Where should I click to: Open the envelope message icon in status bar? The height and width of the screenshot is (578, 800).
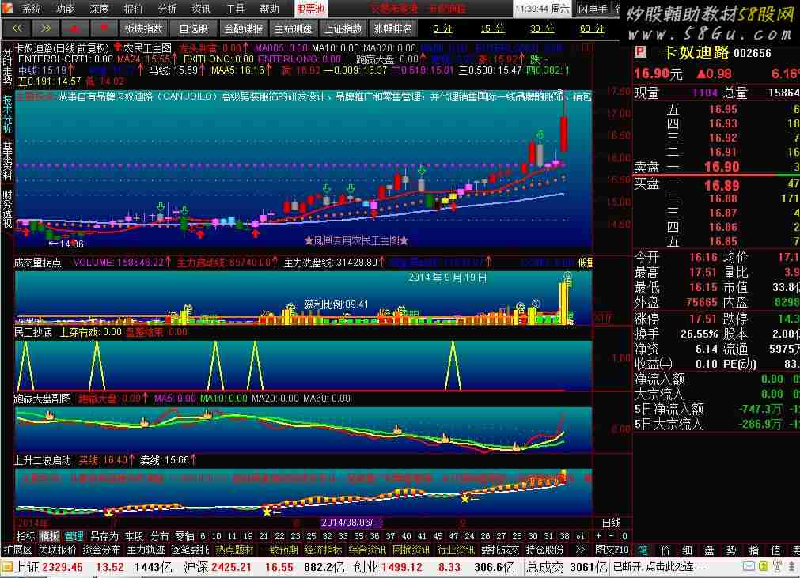pyautogui.click(x=749, y=566)
